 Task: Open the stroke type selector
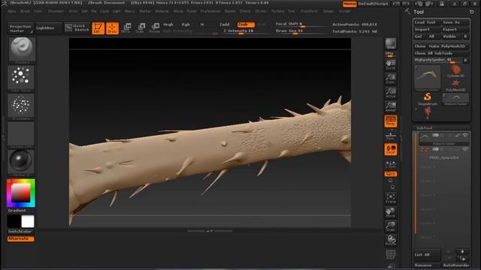[21, 78]
